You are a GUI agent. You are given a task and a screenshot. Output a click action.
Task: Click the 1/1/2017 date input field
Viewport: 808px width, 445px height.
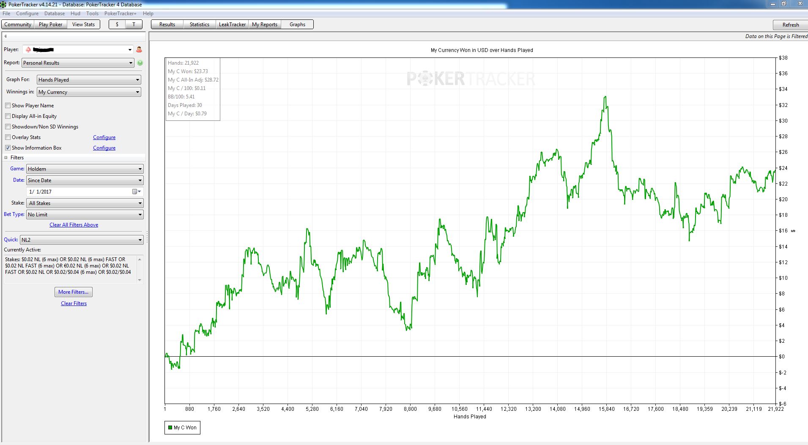point(85,191)
